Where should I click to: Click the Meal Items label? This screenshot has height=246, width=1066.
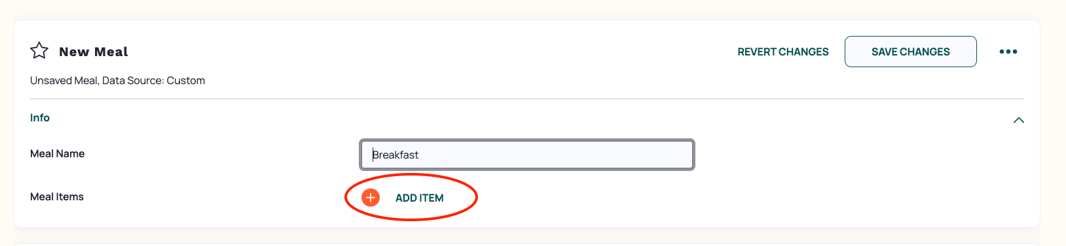click(x=57, y=196)
